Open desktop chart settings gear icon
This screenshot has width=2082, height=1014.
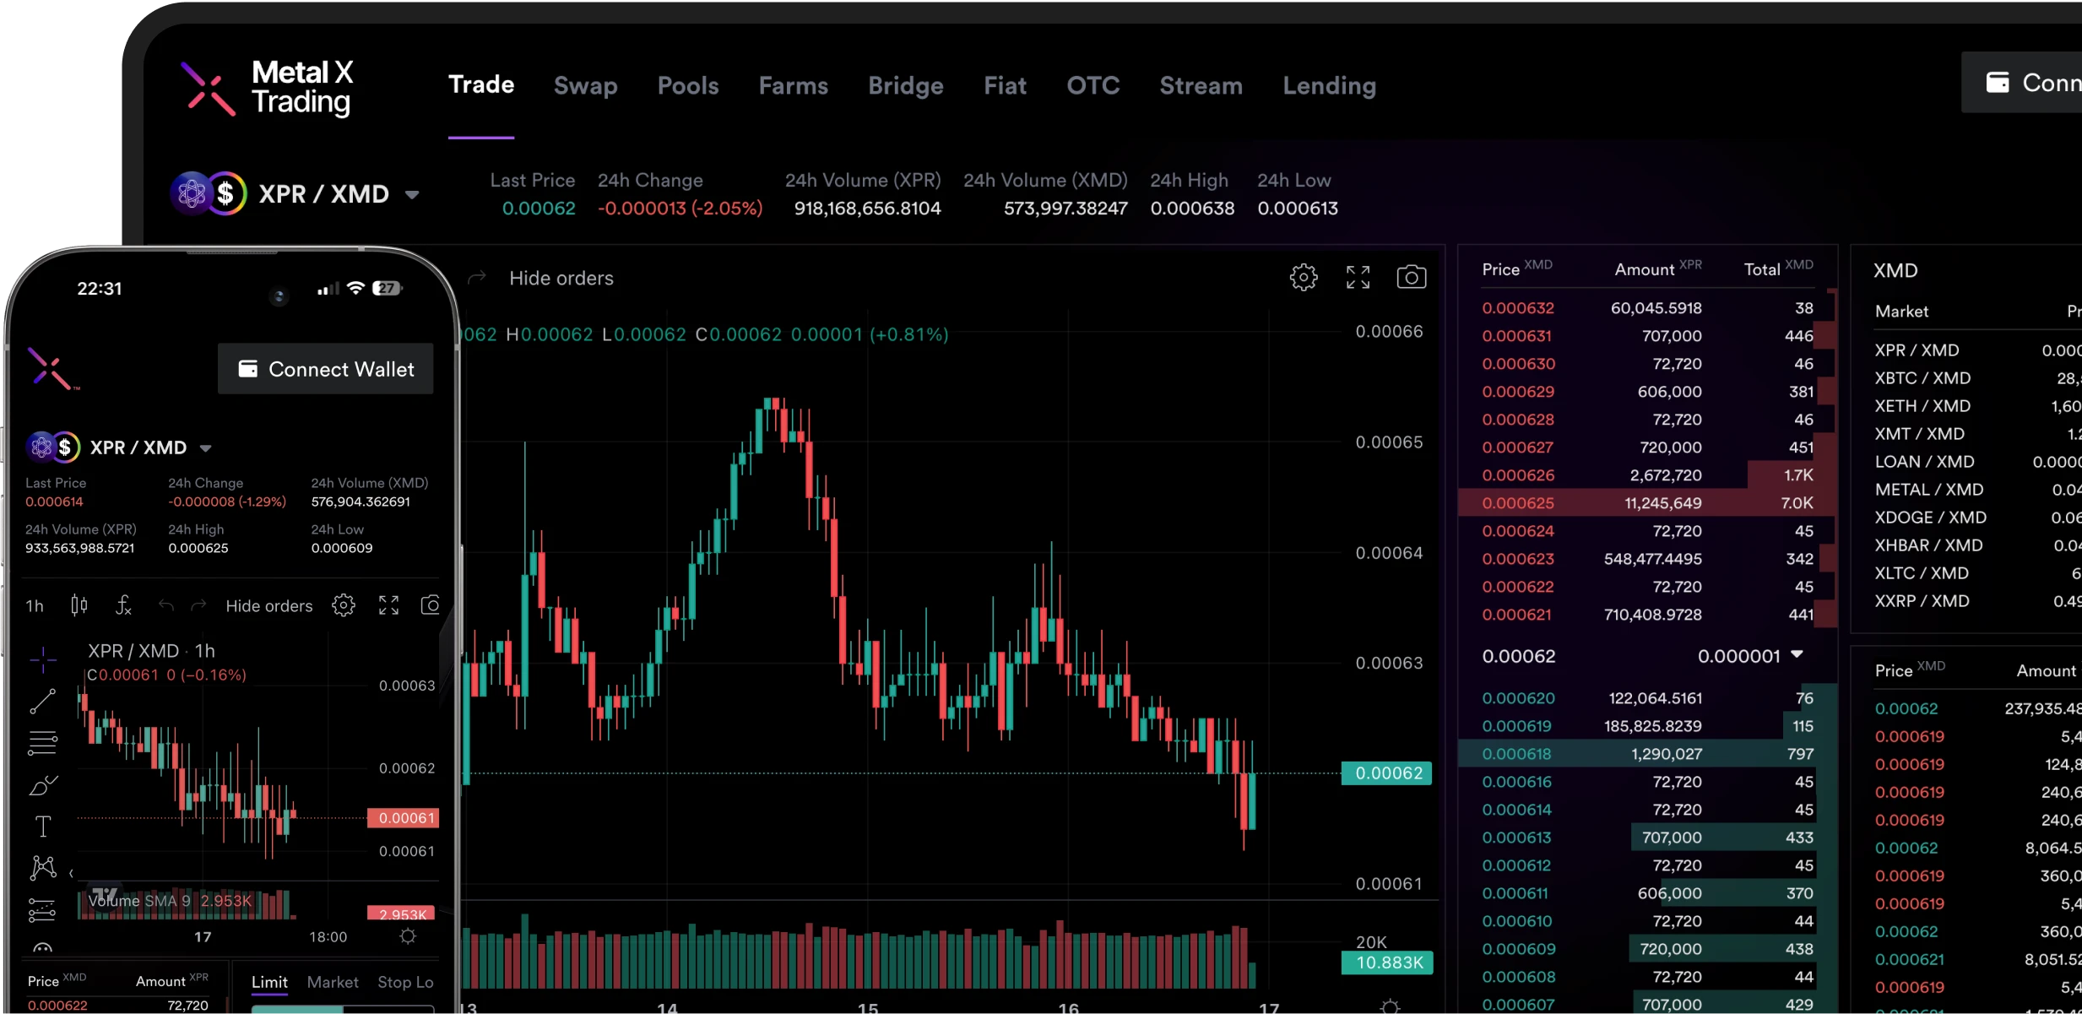(x=1303, y=277)
